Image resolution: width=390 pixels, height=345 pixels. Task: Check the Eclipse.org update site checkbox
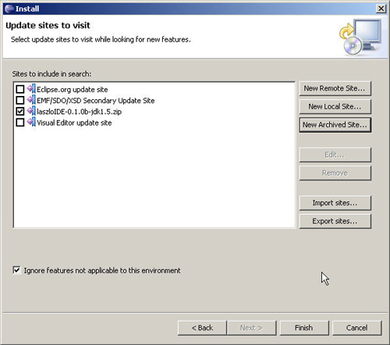click(x=20, y=89)
